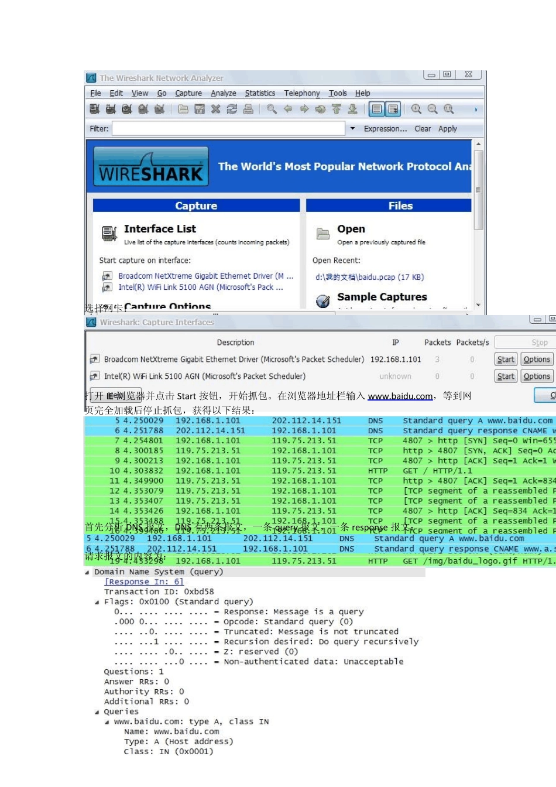This screenshot has height=787, width=556.
Task: Open recent file baidu.pcap
Action: click(x=369, y=277)
